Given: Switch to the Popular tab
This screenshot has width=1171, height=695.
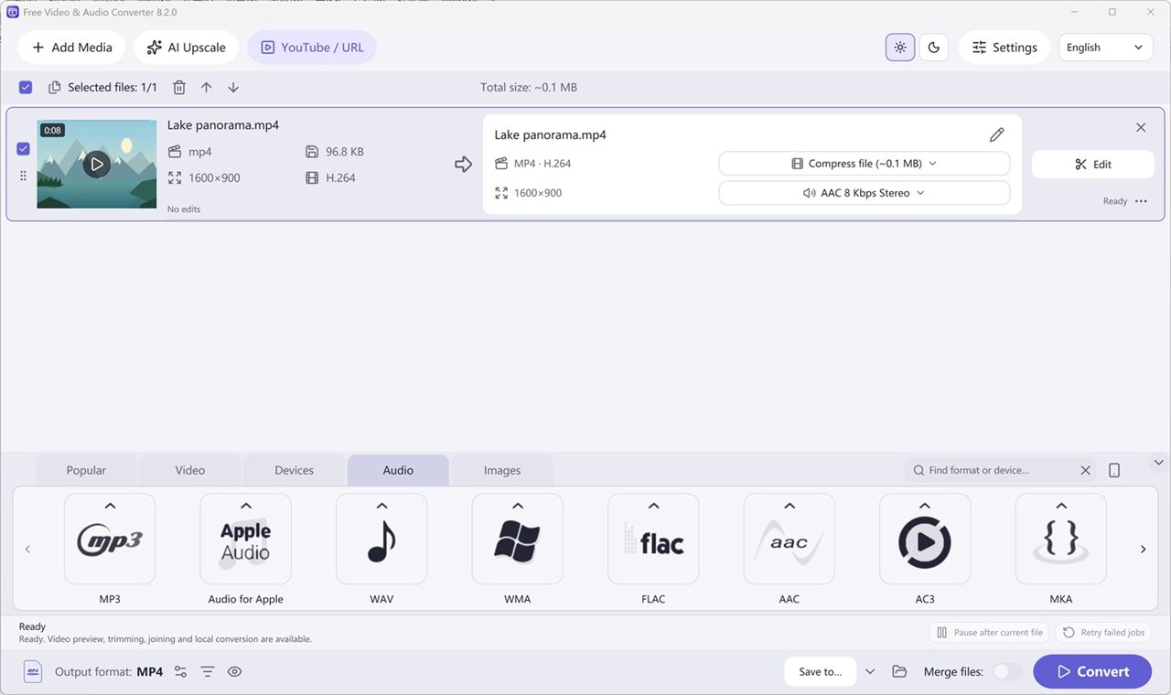Looking at the screenshot, I should pyautogui.click(x=86, y=470).
